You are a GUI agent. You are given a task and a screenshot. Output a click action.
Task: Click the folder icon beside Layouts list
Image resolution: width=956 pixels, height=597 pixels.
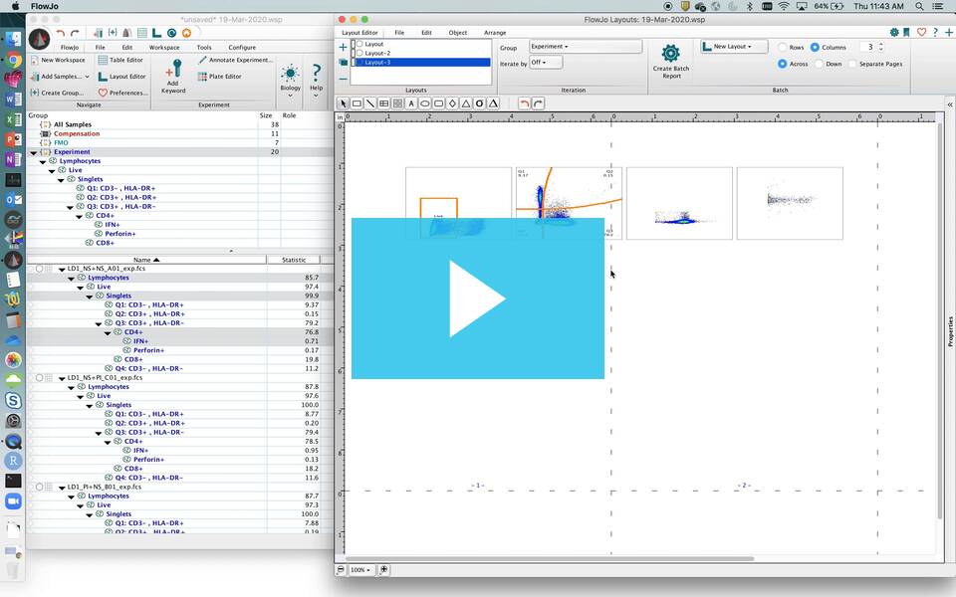point(343,62)
